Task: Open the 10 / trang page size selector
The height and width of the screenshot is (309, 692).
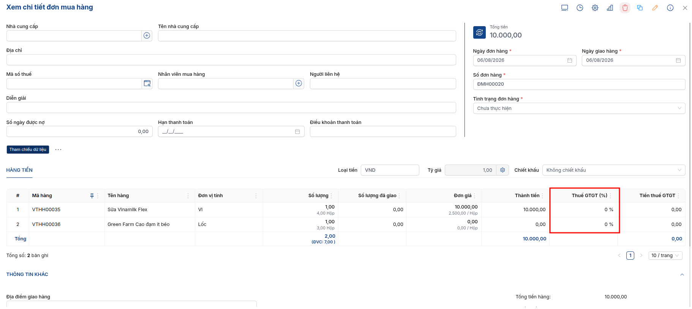Action: pyautogui.click(x=665, y=256)
